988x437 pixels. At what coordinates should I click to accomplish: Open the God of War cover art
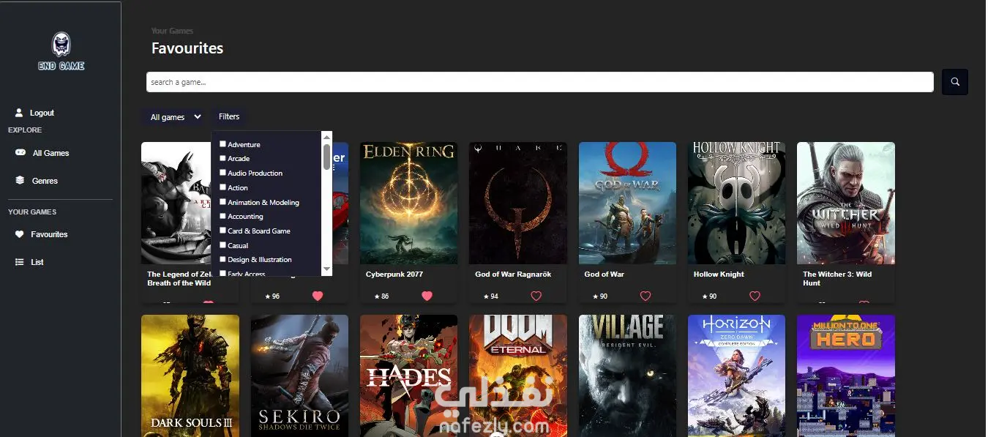click(x=627, y=203)
